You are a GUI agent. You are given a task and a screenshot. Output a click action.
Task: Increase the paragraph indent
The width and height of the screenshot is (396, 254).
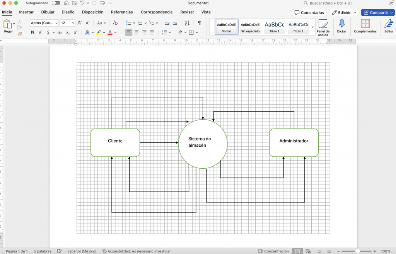[x=175, y=23]
